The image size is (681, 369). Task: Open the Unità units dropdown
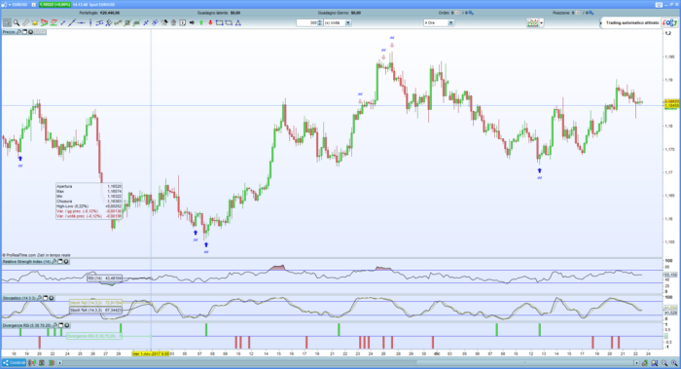pos(348,23)
